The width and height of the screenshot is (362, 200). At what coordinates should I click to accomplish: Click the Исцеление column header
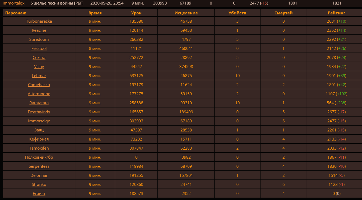[x=186, y=13]
